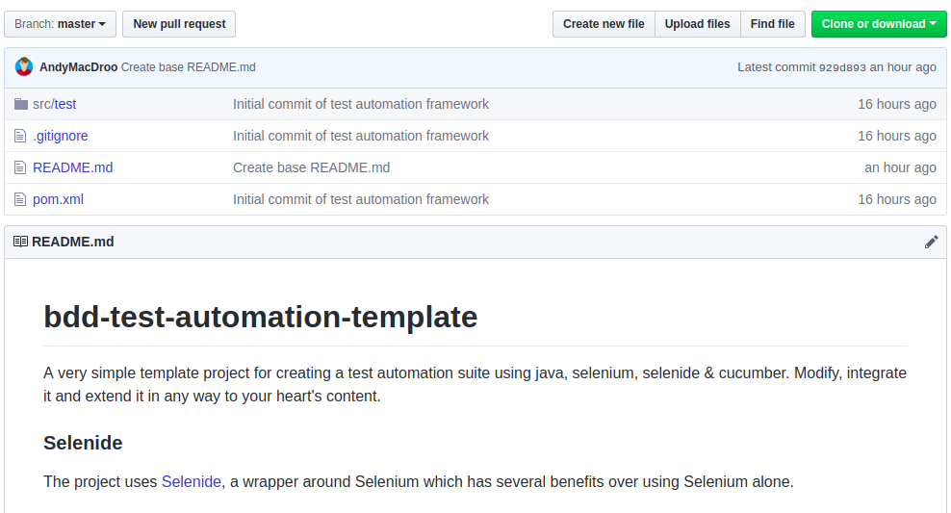Click the src/test folder icon
The image size is (951, 513).
[x=20, y=104]
